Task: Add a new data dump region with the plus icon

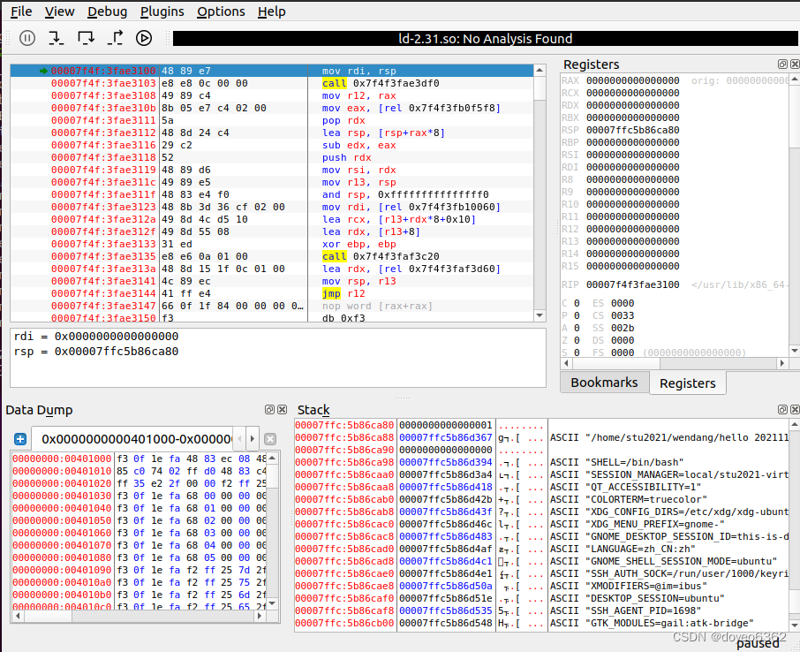Action: coord(19,439)
